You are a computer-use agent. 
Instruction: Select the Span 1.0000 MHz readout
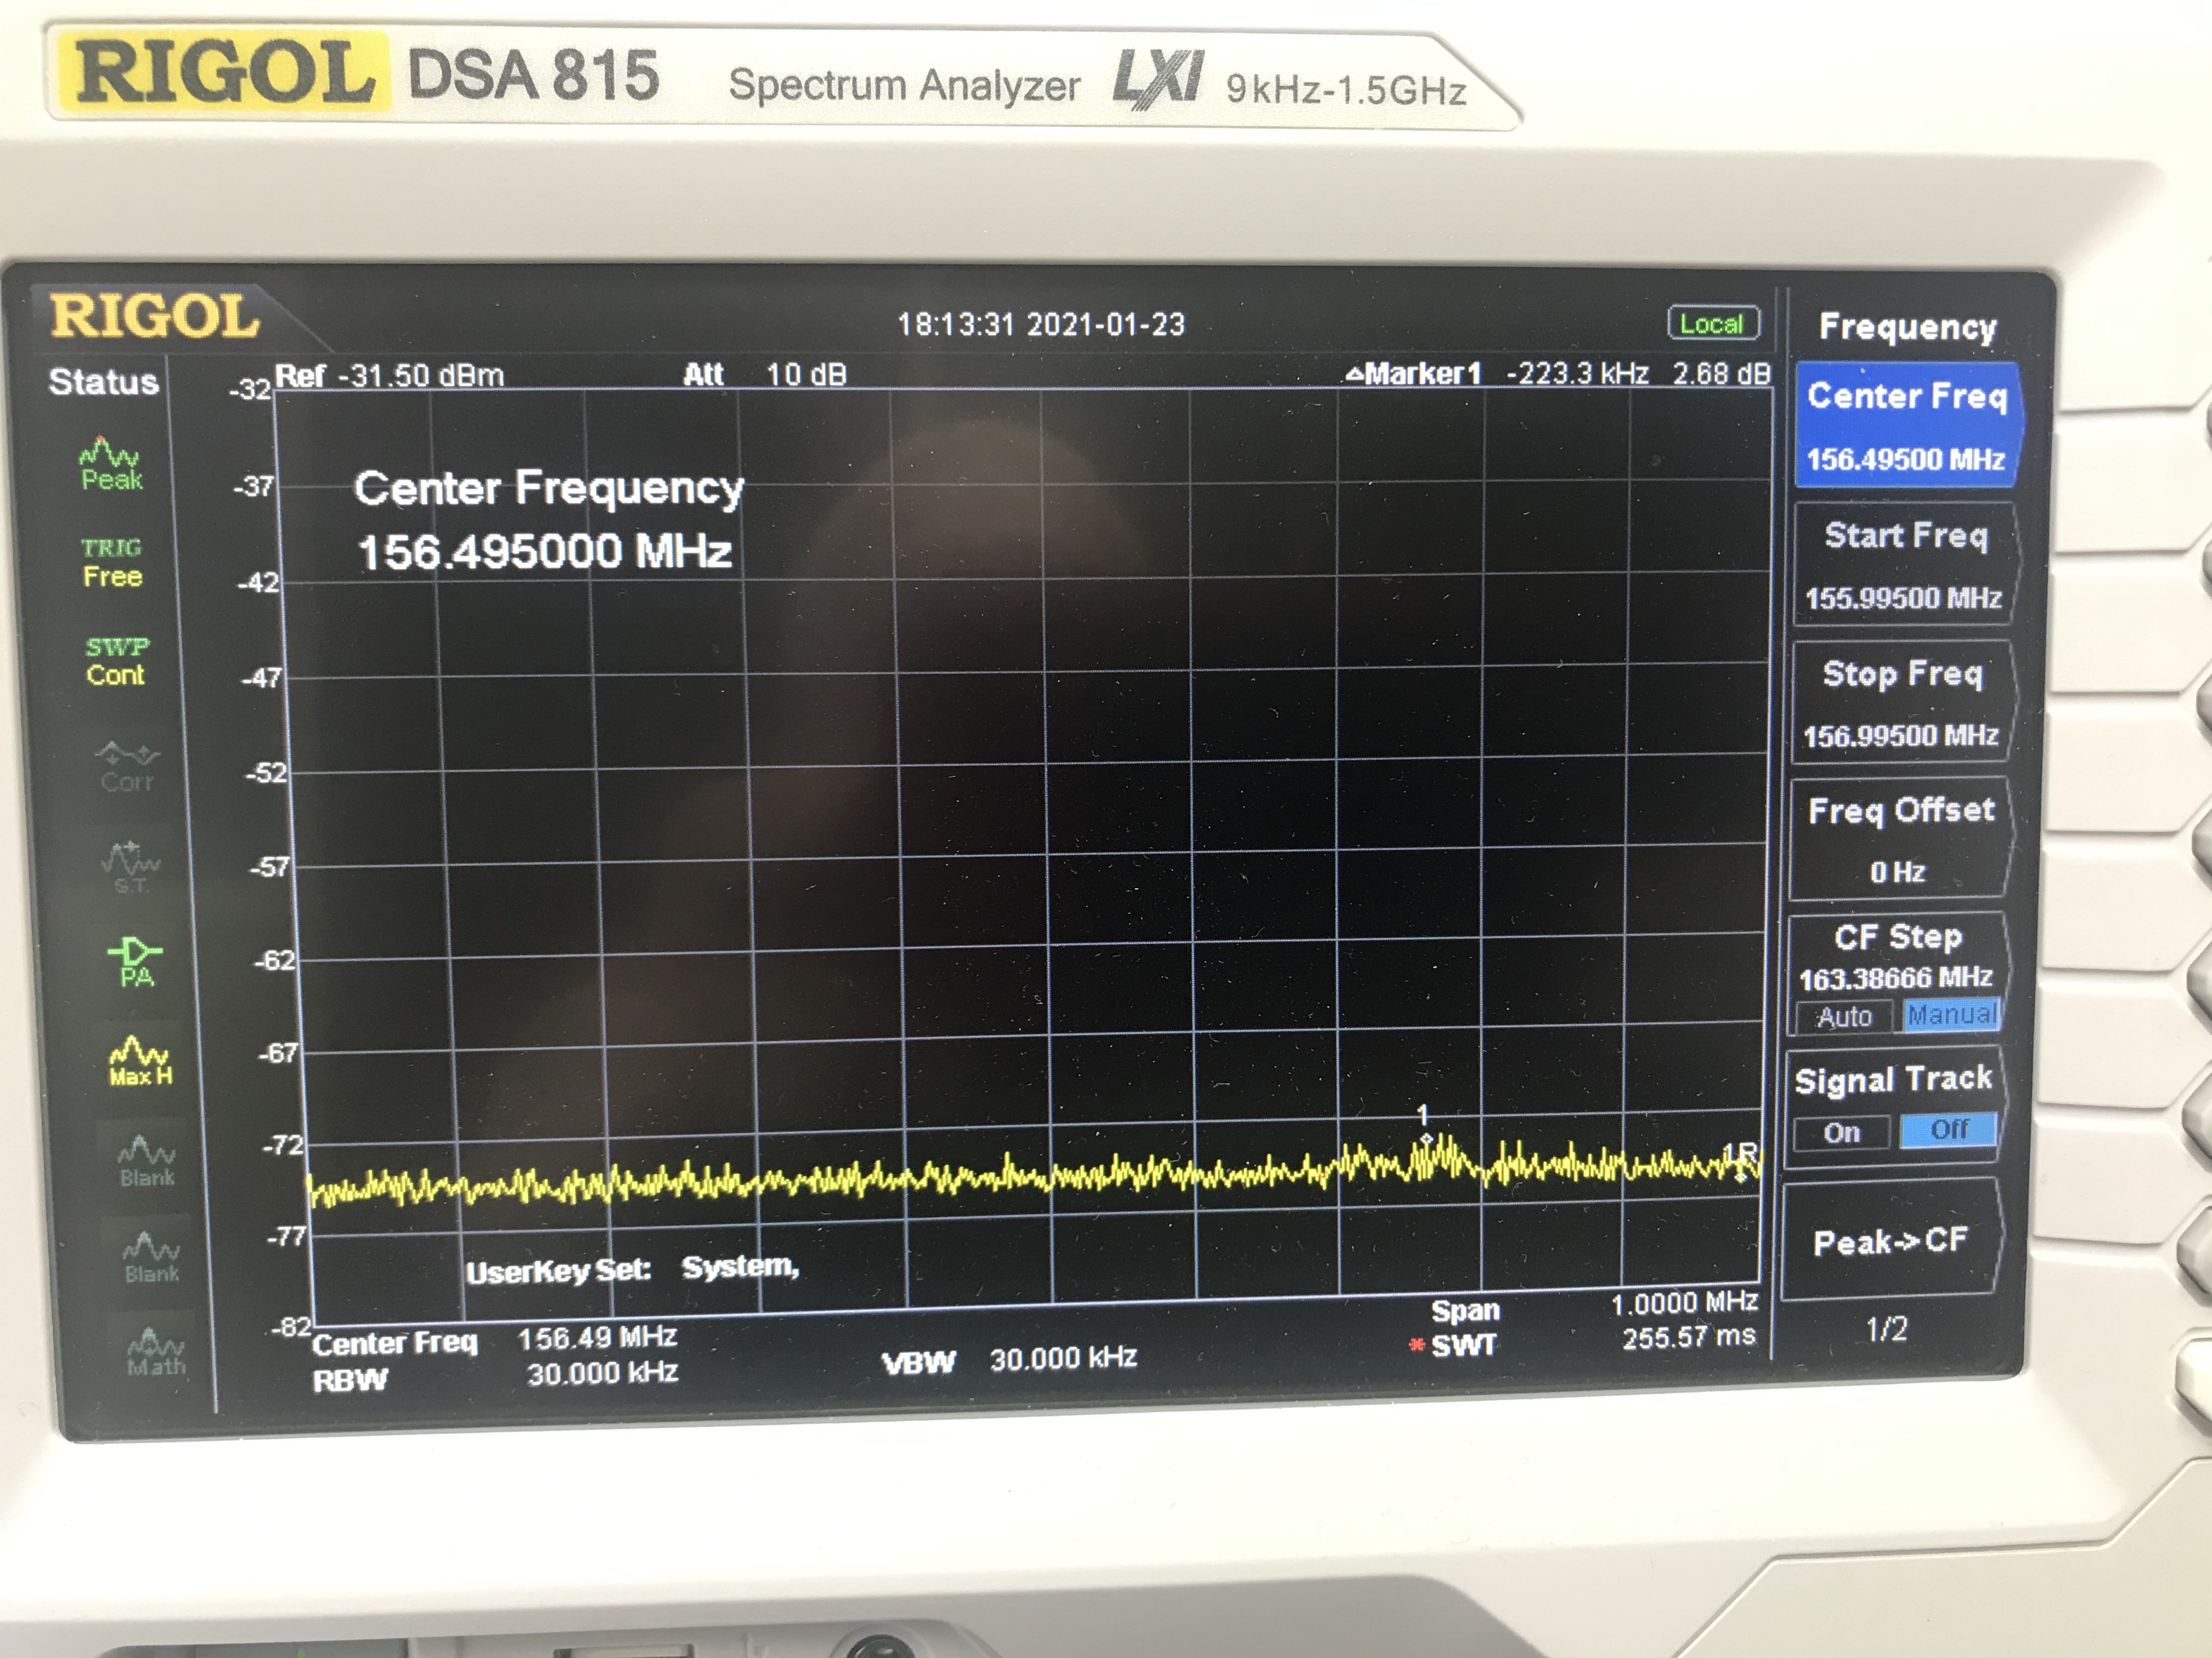click(x=1594, y=1306)
